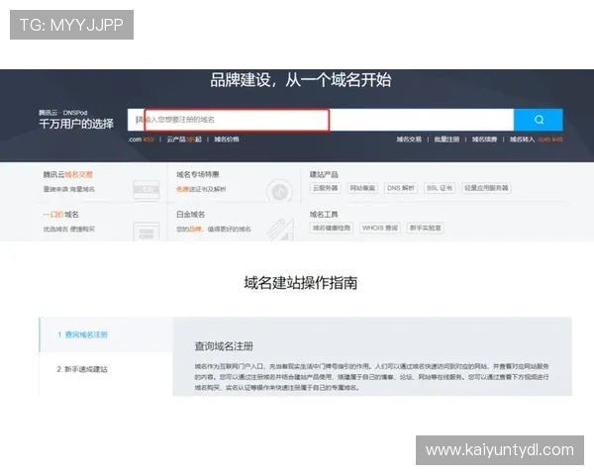Image resolution: width=594 pixels, height=475 pixels.
Task: Select the 1. 查询域名注册 guide tab
Action: coord(106,334)
